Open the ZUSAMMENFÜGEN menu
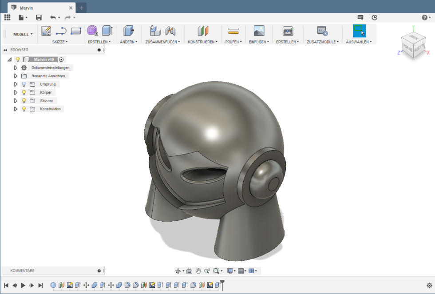The width and height of the screenshot is (435, 294). 162,42
